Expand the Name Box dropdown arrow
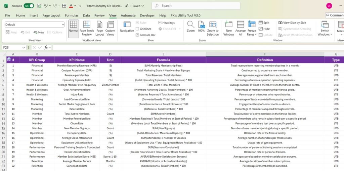The image size is (344, 171). (24, 47)
